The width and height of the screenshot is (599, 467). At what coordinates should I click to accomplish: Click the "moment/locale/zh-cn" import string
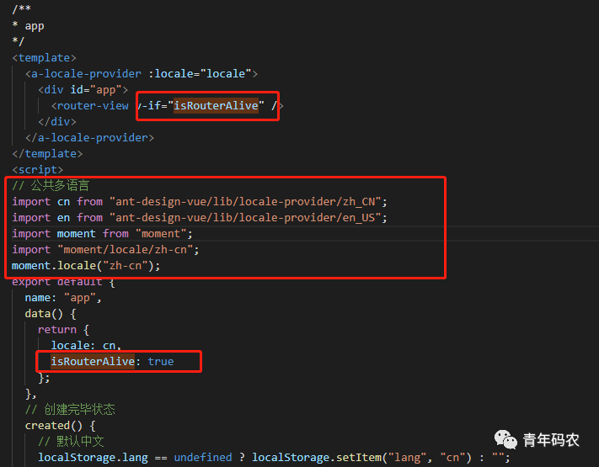pyautogui.click(x=126, y=250)
